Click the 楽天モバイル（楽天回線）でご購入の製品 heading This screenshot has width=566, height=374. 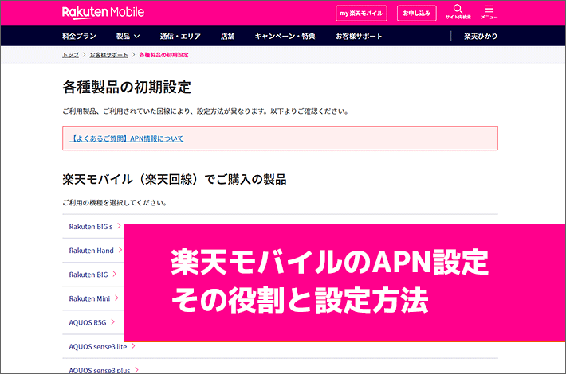point(175,179)
